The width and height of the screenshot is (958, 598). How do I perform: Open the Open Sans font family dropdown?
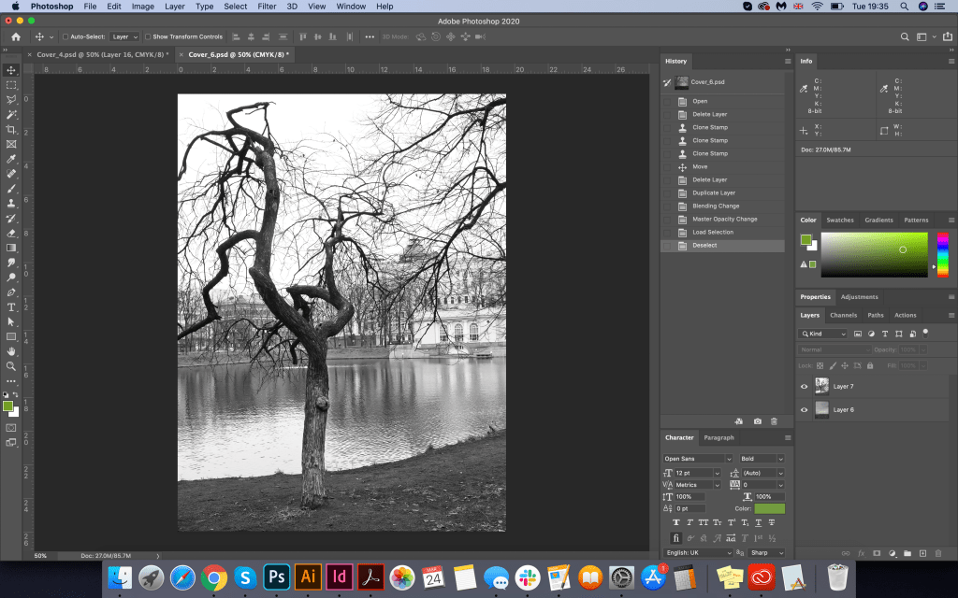(x=697, y=459)
